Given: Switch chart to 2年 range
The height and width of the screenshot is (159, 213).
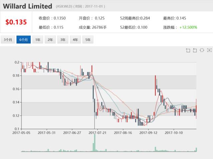Looking at the screenshot, I should 50,40.
